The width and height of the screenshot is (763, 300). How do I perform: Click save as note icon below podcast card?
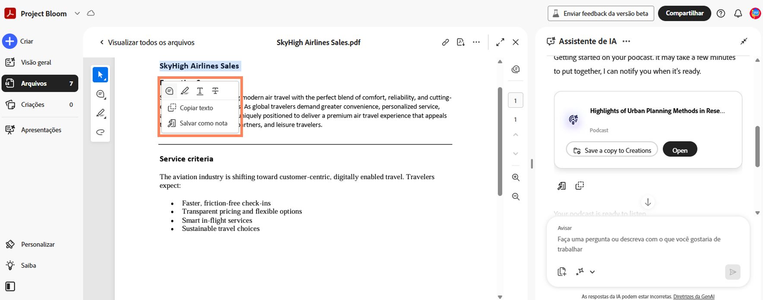[561, 186]
